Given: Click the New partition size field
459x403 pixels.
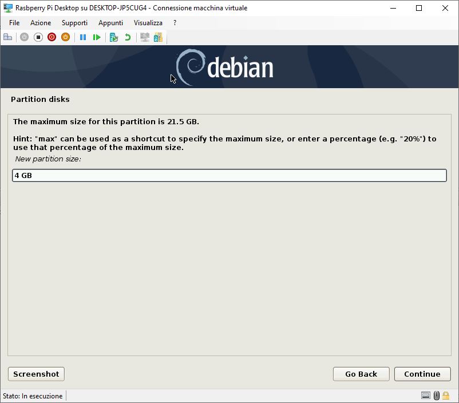Looking at the screenshot, I should [230, 175].
